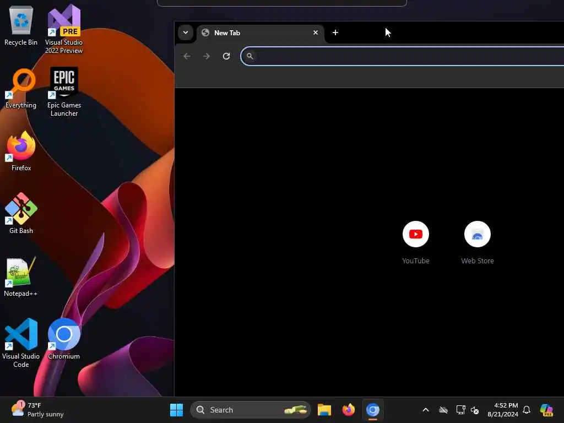Select the Chromium desktop shortcut
564x423 pixels.
click(x=64, y=339)
